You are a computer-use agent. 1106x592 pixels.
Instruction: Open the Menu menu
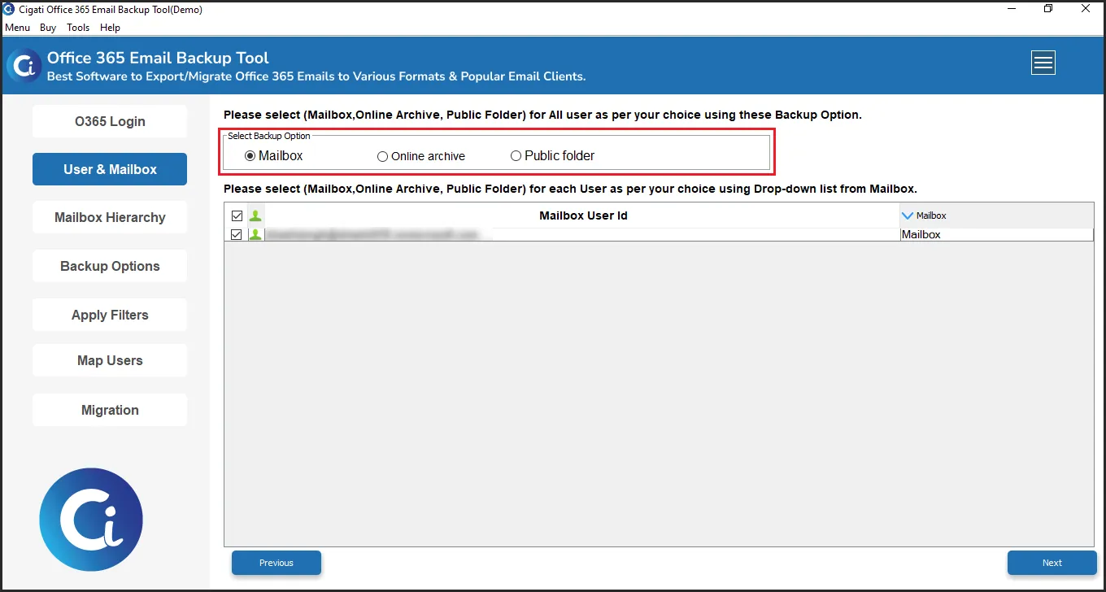point(17,28)
